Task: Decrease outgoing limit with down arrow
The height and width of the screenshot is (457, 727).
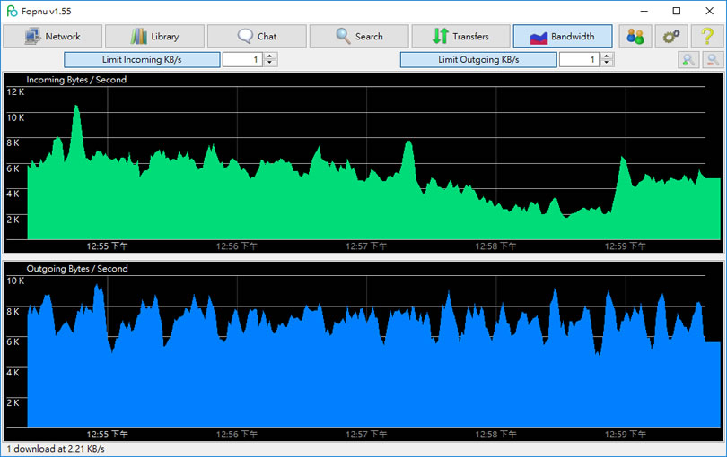Action: [607, 64]
